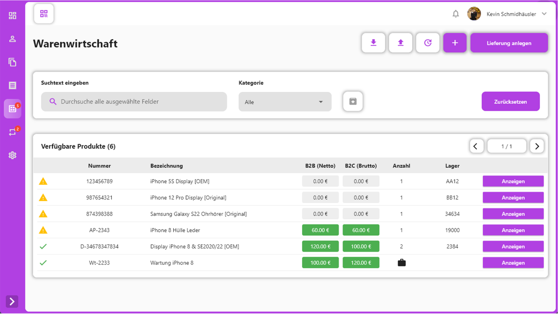Click the Suchtext search input field
558x314 pixels.
coord(134,101)
